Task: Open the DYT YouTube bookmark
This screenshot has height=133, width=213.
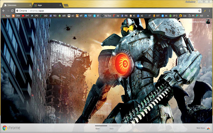Action: pyautogui.click(x=25, y=16)
